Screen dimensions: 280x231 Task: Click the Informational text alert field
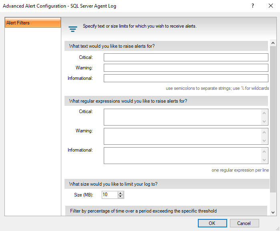(185, 78)
